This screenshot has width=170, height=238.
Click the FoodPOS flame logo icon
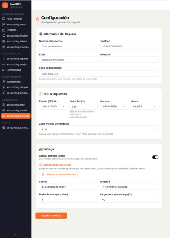[x=5, y=5]
